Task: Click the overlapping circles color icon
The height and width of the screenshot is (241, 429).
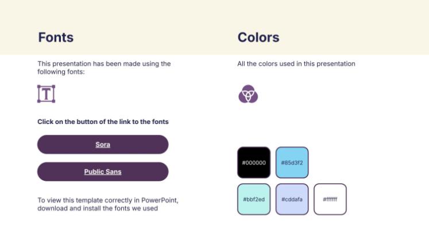Action: [x=248, y=94]
